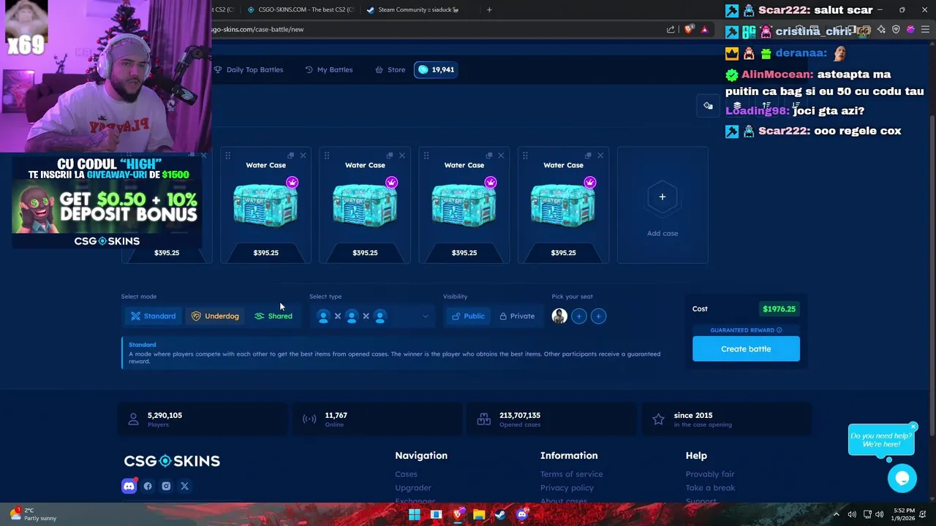Click the browser share page icon
Screen dimensions: 936x526
click(671, 29)
